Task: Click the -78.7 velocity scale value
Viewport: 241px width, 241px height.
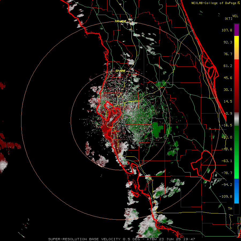Action: 227,173
